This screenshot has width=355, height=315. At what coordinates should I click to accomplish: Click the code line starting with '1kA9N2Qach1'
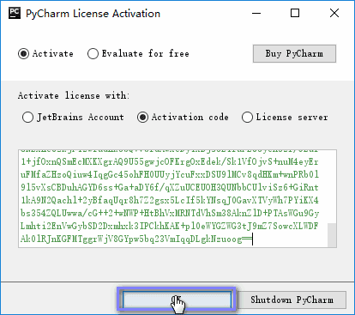(170, 200)
